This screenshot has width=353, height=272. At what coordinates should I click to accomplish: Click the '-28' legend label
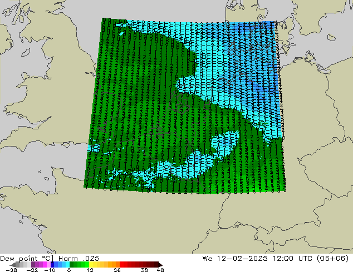pos(11,270)
